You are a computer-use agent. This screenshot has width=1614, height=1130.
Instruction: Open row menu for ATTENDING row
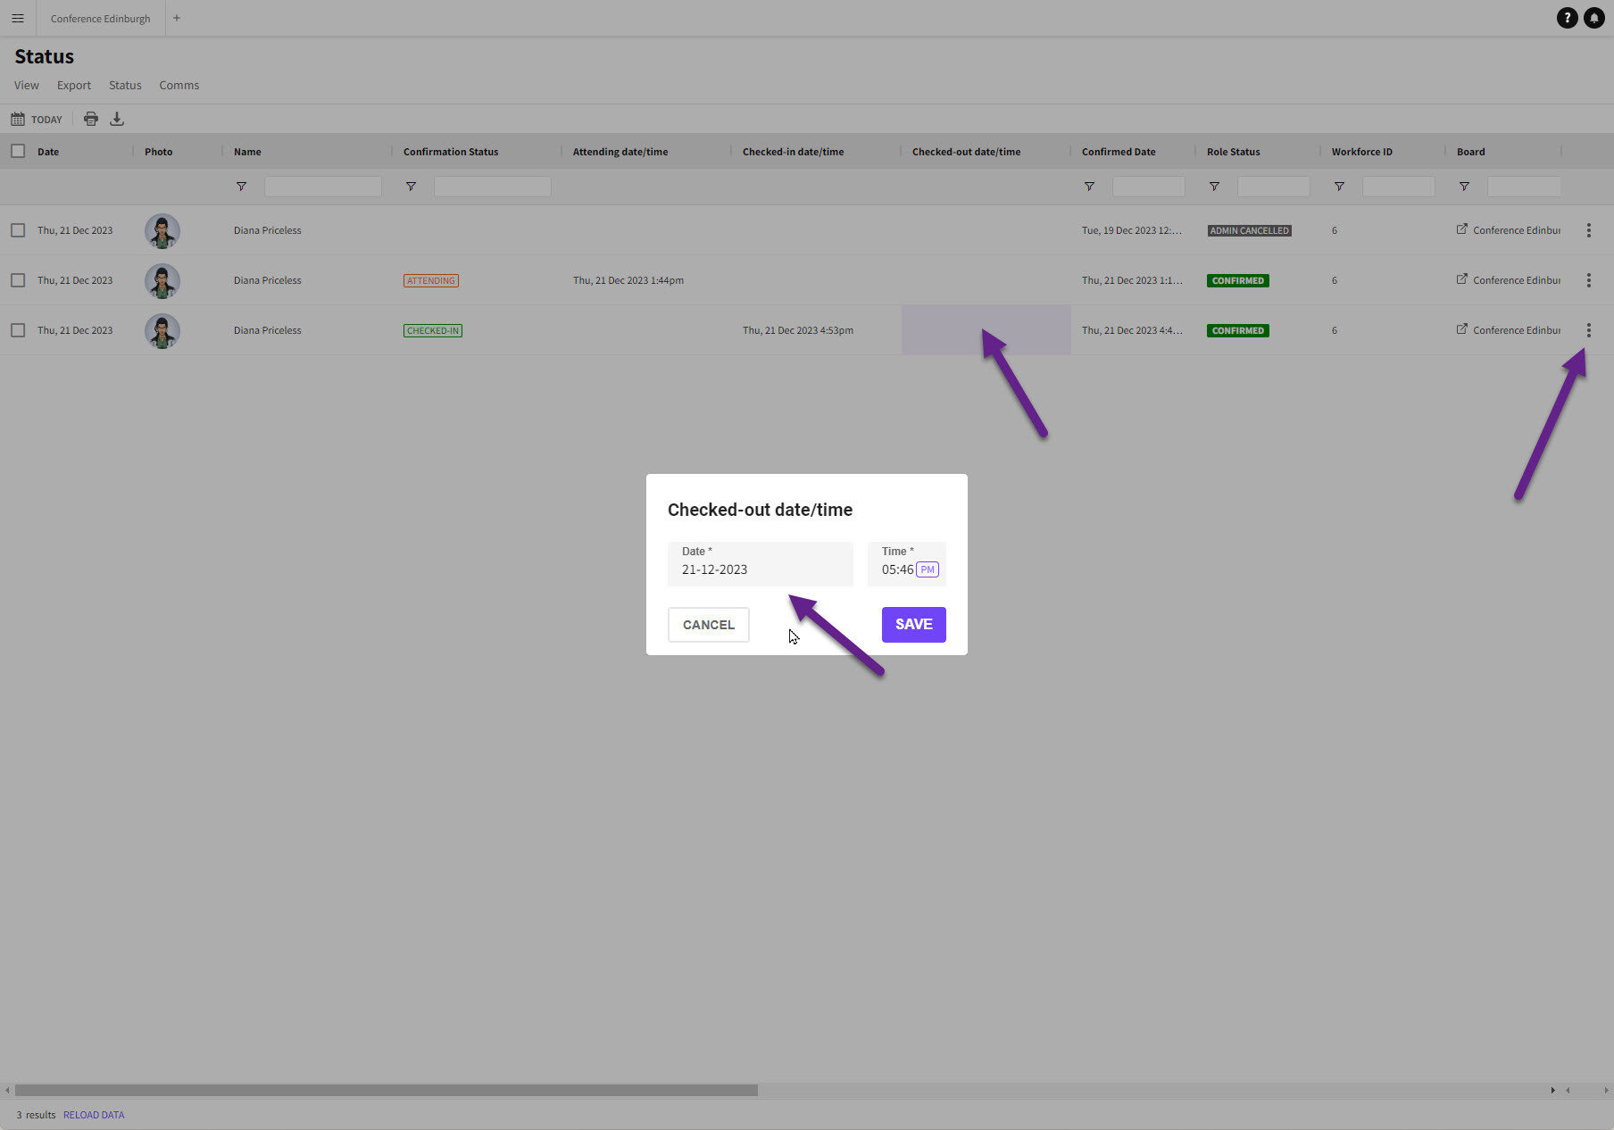tap(1589, 280)
